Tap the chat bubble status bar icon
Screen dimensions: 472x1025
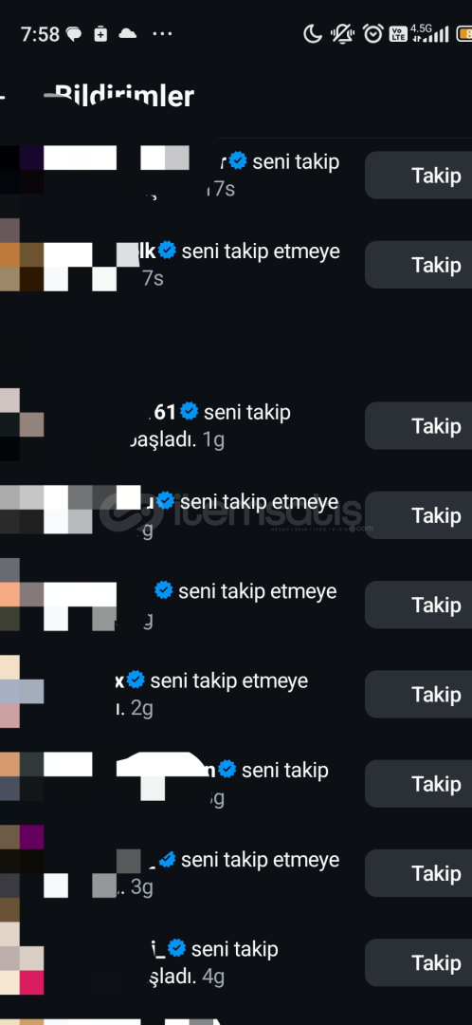(75, 34)
